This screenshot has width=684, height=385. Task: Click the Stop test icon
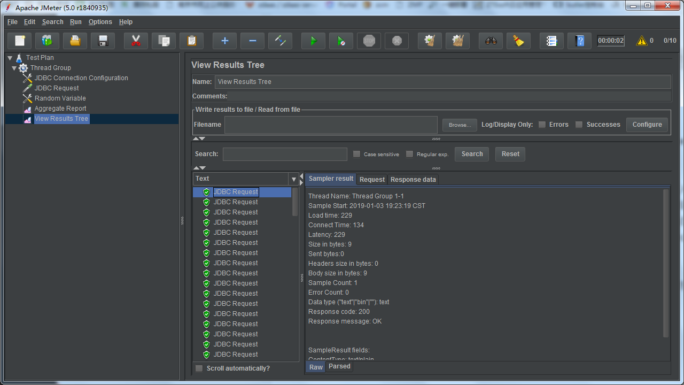369,41
